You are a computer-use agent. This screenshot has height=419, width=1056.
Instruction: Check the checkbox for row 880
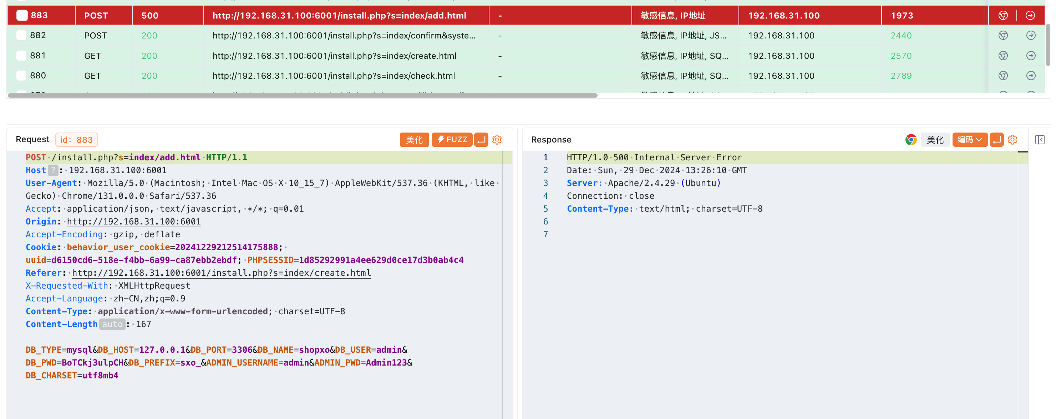point(21,76)
